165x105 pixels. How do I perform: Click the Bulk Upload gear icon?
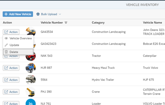[x=38, y=14]
